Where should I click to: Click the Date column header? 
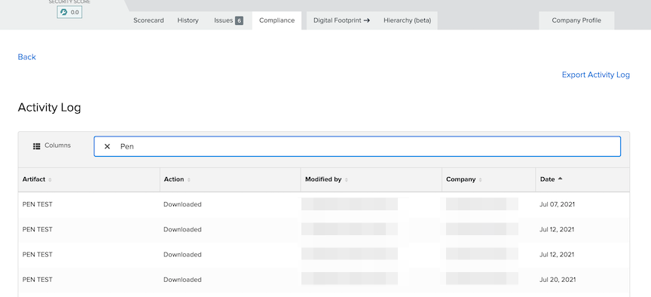click(583, 179)
